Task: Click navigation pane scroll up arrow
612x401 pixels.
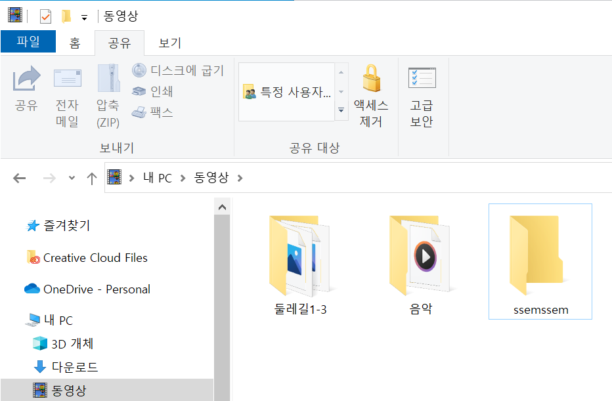Action: click(x=223, y=207)
